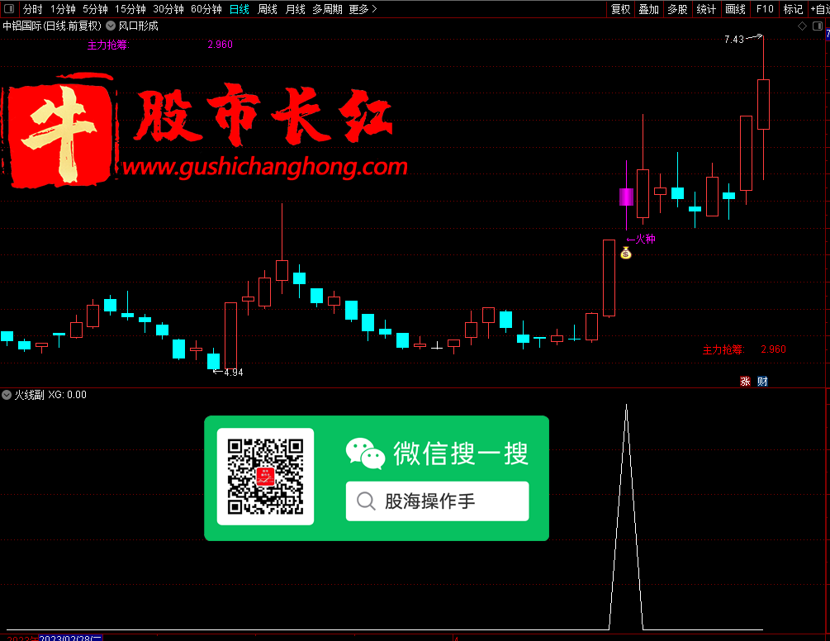Click the WeChat QR code image
Viewport: 830px width, 641px height.
click(x=266, y=477)
